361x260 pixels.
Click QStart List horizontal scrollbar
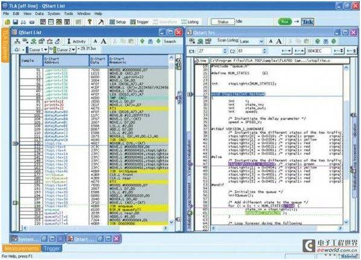[x=95, y=228]
